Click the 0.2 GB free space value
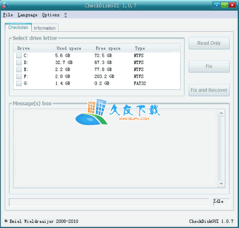This screenshot has height=228, width=239. click(102, 83)
